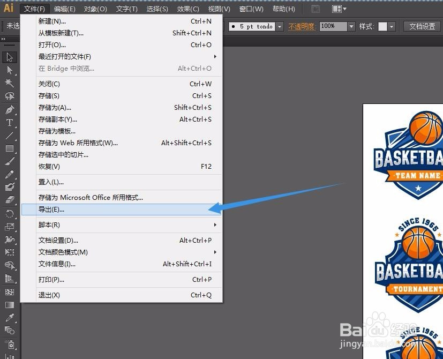Select the Rectangle tool
Image resolution: width=443 pixels, height=359 pixels.
10,148
